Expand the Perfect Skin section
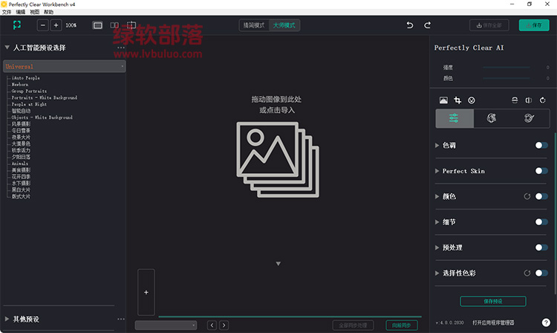This screenshot has height=333, width=557. (437, 171)
